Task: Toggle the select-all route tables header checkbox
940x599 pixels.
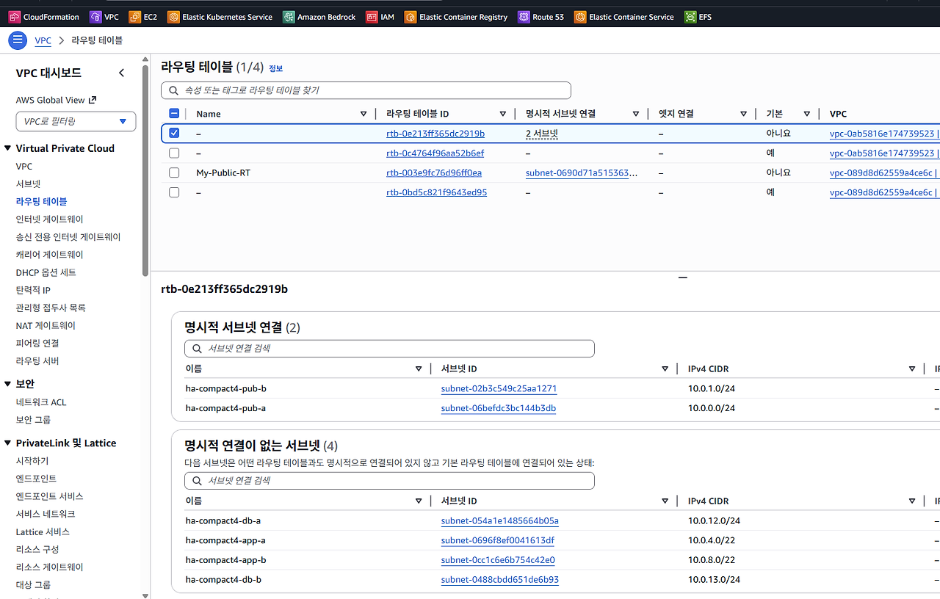Action: point(174,114)
